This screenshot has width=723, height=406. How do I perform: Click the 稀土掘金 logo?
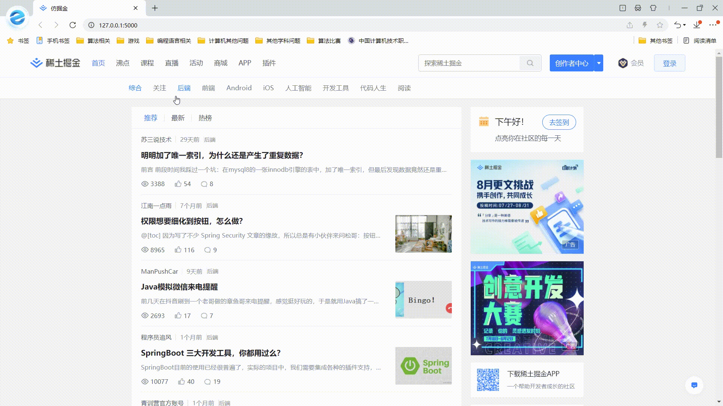coord(55,63)
